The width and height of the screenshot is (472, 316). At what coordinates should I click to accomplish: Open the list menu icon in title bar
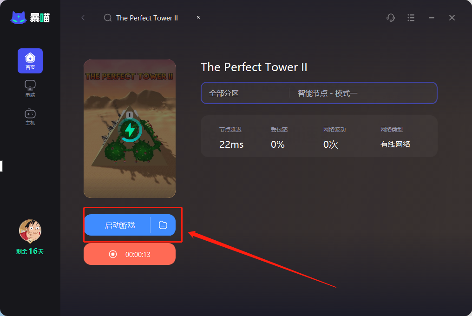click(411, 18)
